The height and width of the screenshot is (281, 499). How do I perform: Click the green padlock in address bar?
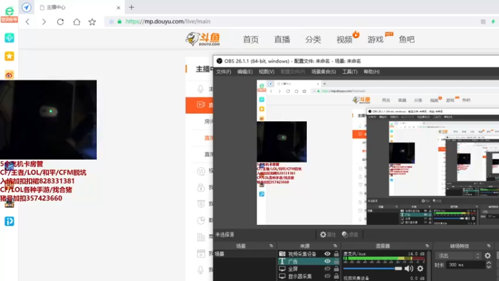tap(119, 21)
